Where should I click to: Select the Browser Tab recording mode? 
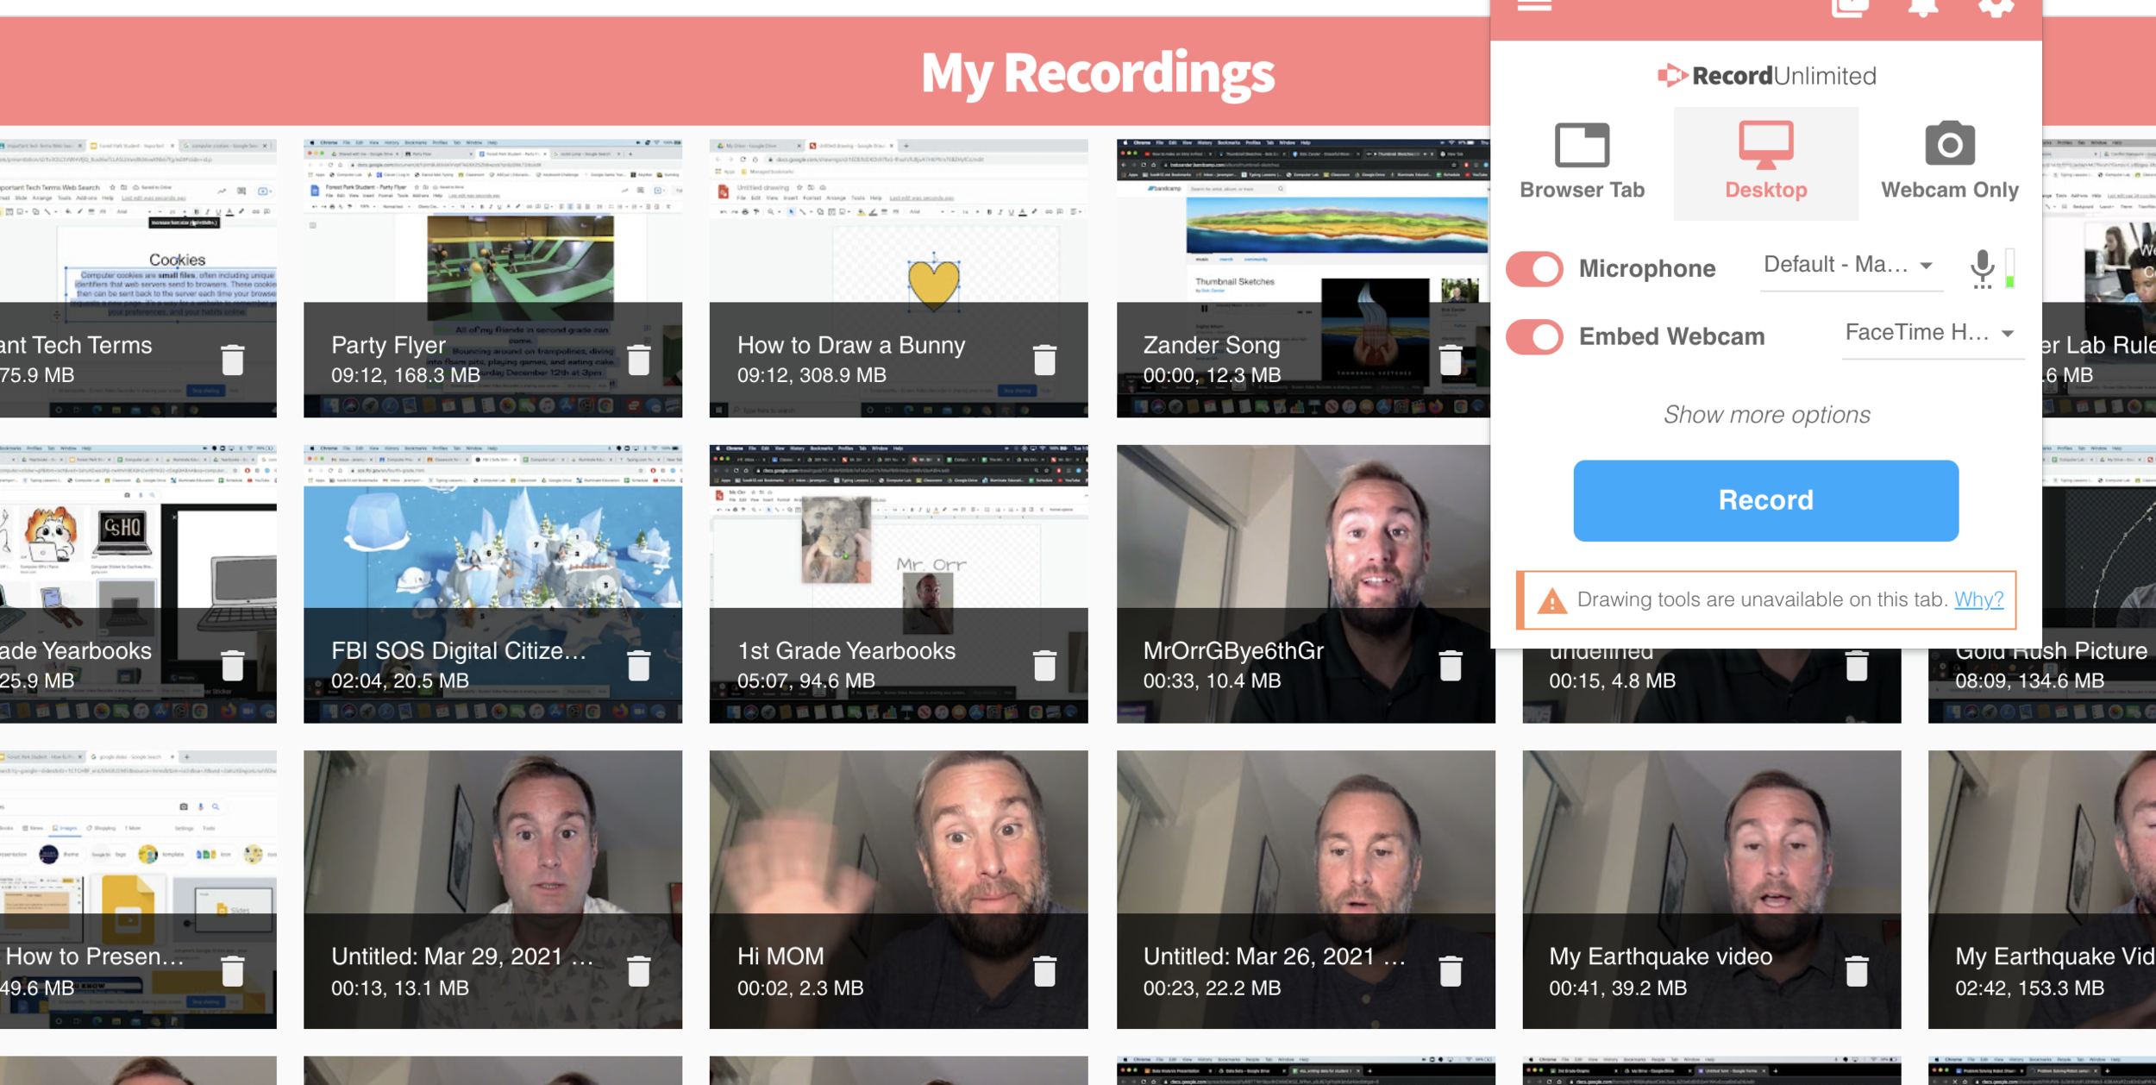click(x=1582, y=163)
